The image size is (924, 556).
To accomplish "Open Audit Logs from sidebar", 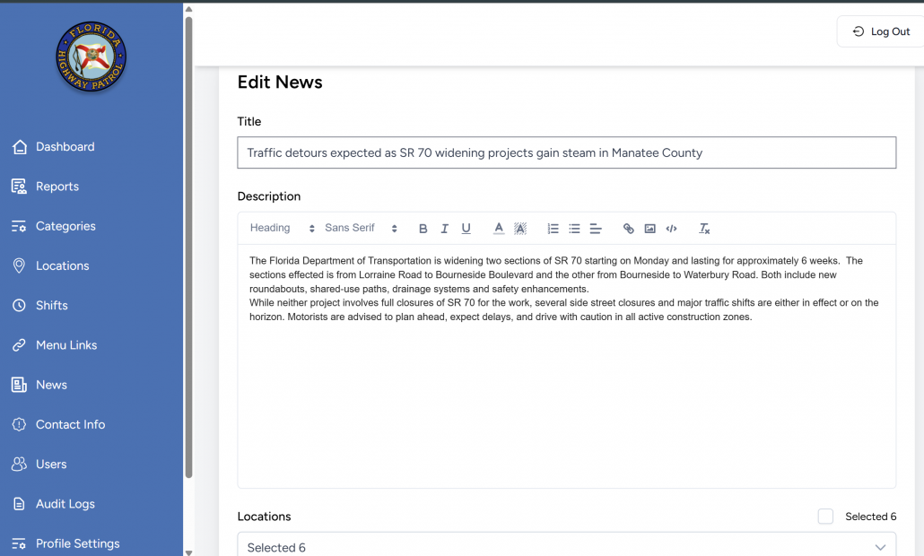I will pyautogui.click(x=65, y=504).
